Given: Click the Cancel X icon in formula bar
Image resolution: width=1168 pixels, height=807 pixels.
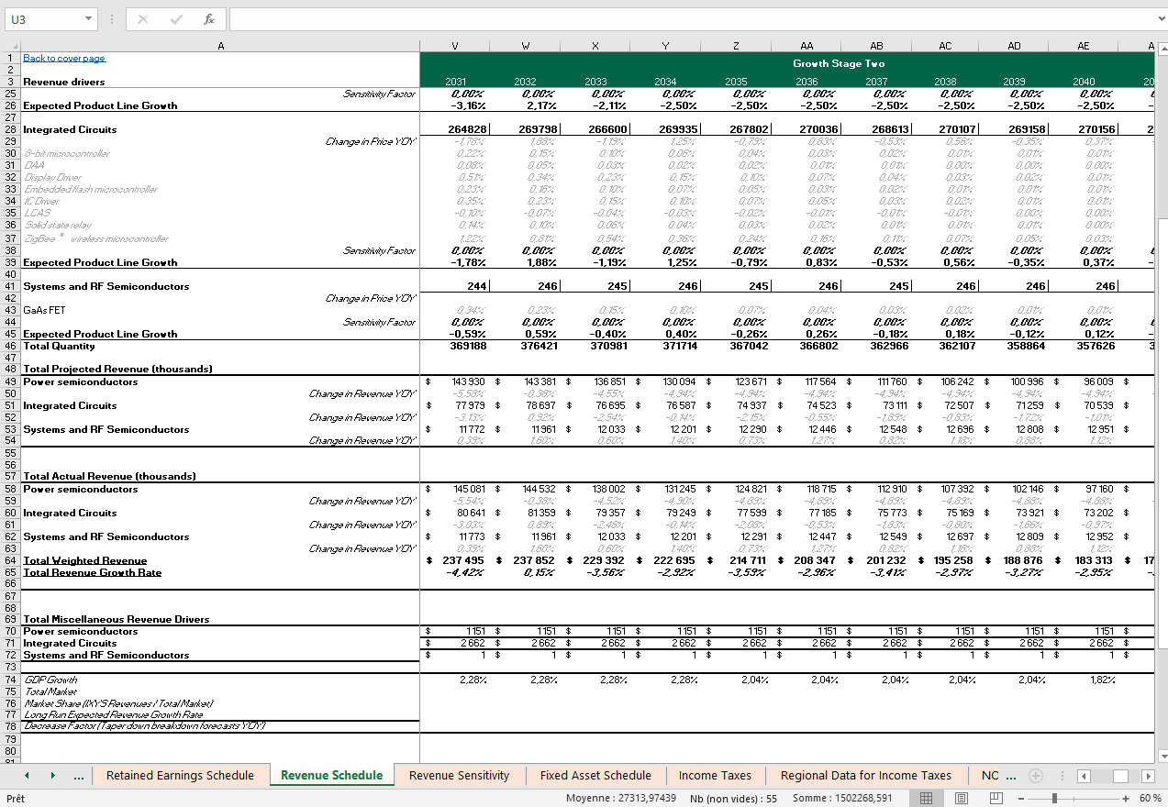Looking at the screenshot, I should pos(143,19).
